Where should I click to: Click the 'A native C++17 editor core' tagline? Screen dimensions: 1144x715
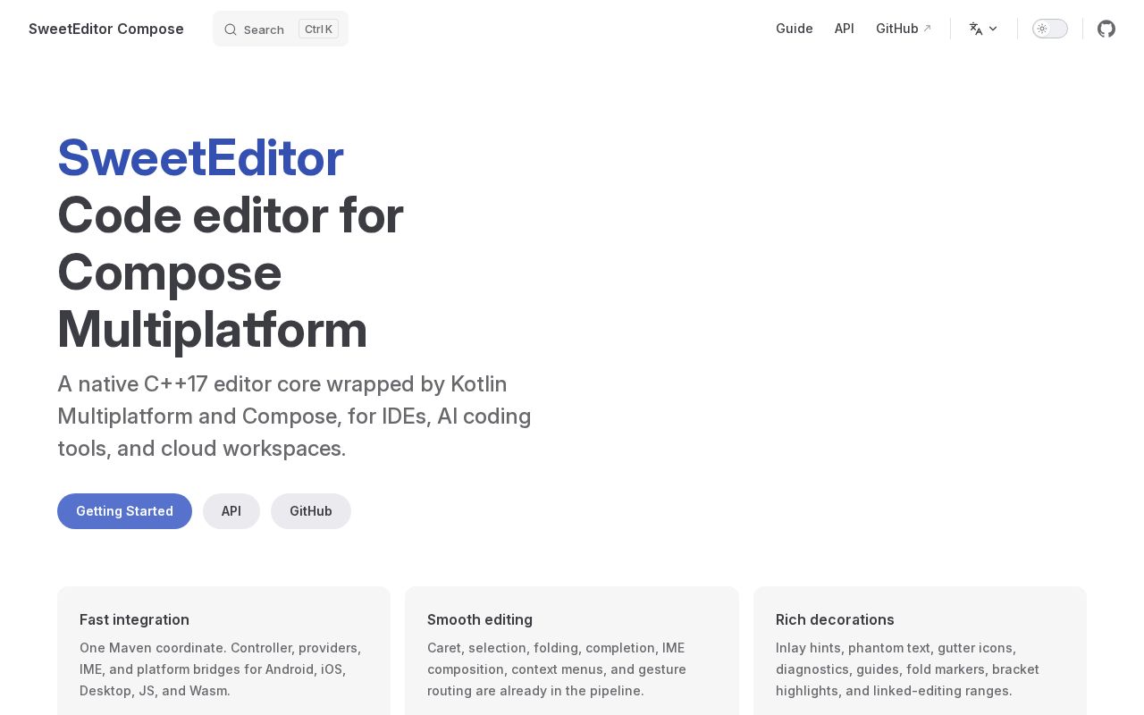[295, 416]
